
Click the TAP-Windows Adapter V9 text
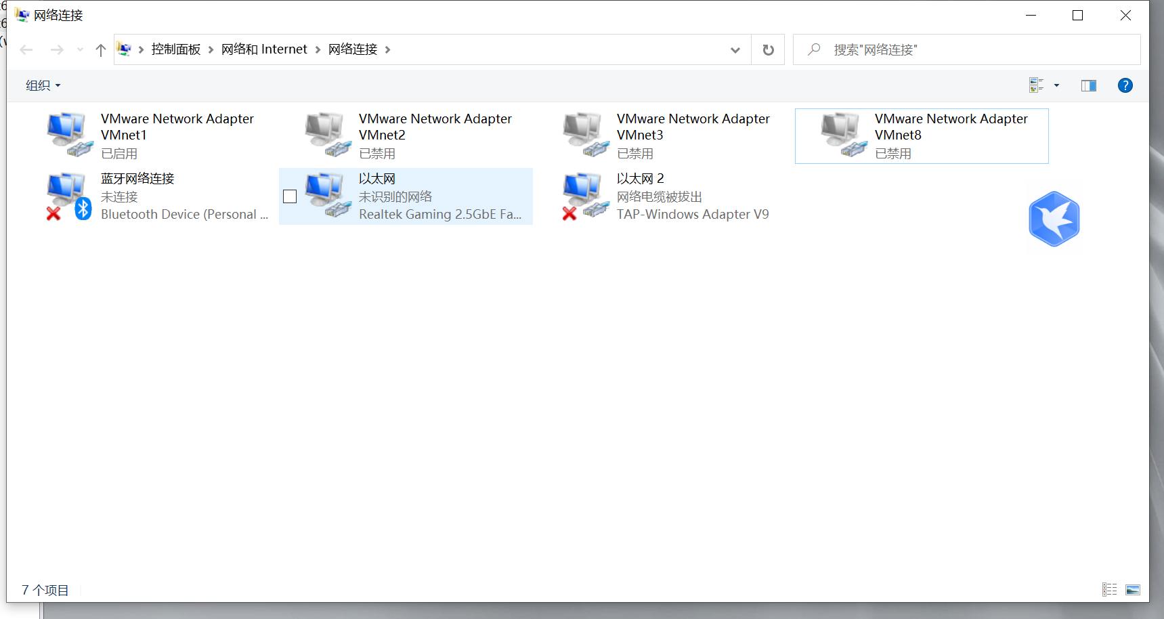(693, 214)
